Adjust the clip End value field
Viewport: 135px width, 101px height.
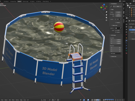tap(118, 16)
